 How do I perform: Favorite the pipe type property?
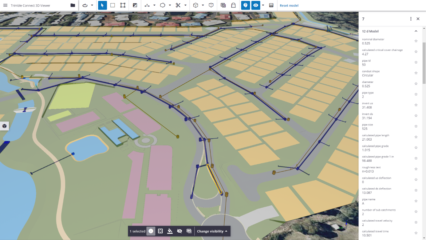(416, 94)
